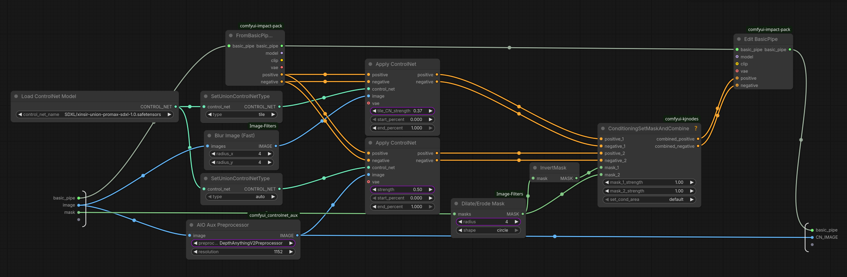This screenshot has height=277, width=847.
Task: Click the resolution 1152 value field
Action: [x=243, y=252]
